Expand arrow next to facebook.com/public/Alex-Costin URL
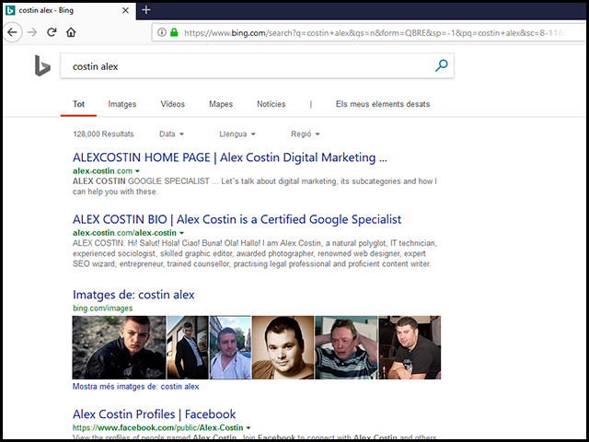Viewport: 589px width, 442px height. coord(248,427)
